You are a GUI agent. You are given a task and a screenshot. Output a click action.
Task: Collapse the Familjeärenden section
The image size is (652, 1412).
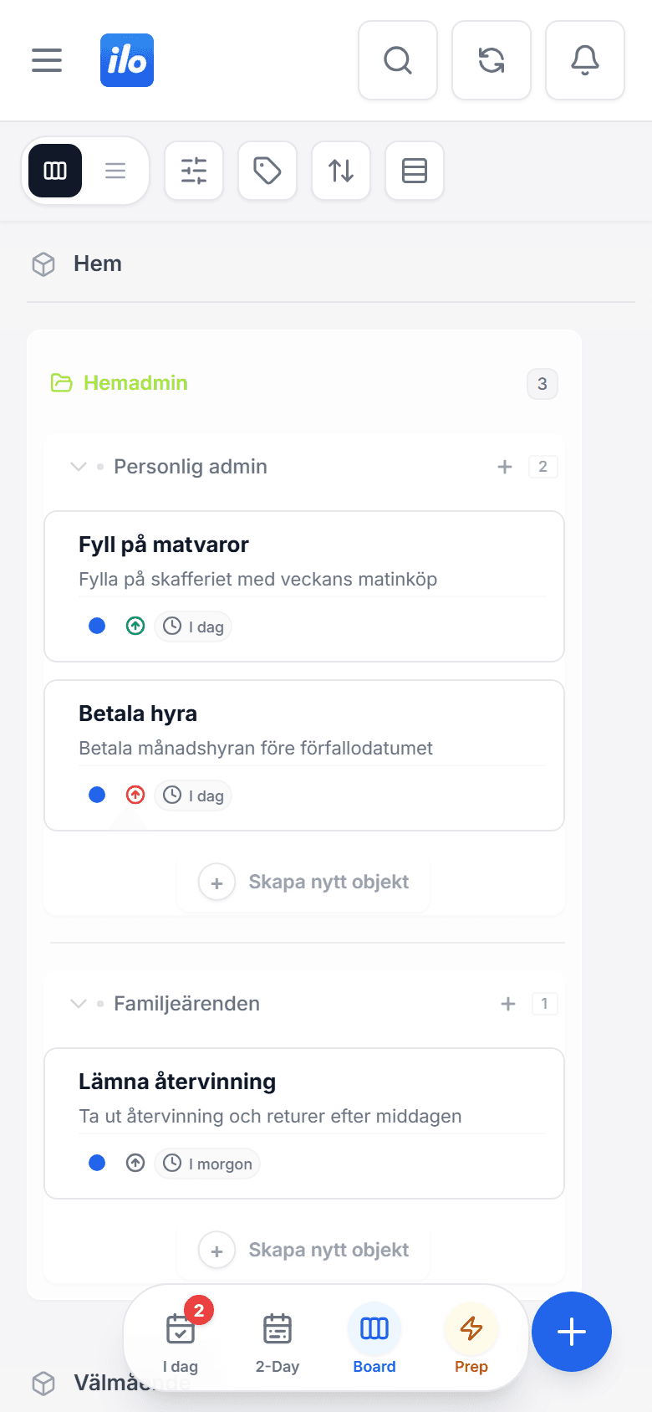point(79,1004)
